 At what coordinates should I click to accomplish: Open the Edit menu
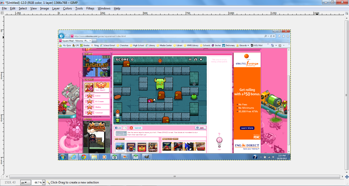click(13, 8)
